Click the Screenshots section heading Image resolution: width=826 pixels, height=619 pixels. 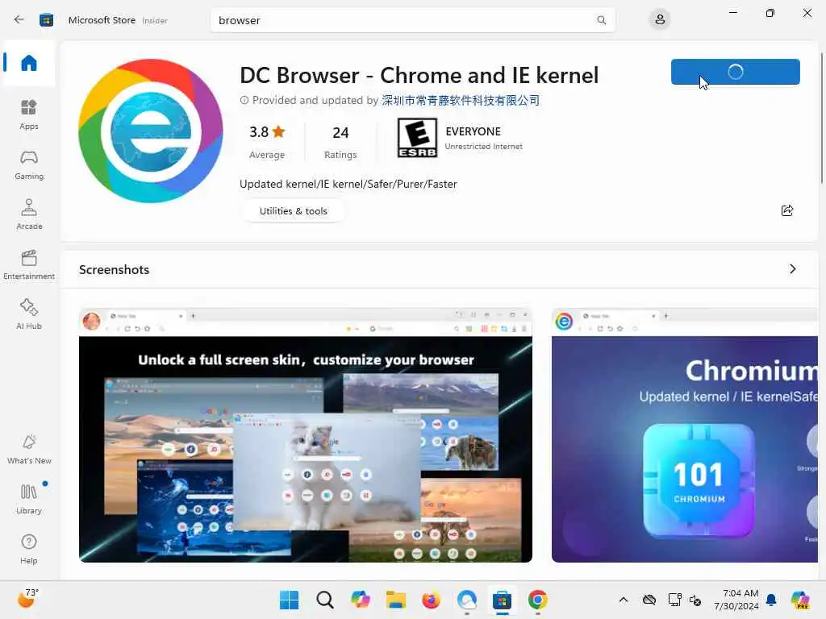[x=115, y=269]
